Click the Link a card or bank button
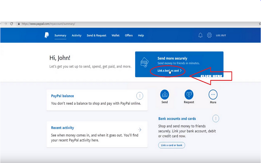Screen dimensions: 261x163 coord(172,145)
